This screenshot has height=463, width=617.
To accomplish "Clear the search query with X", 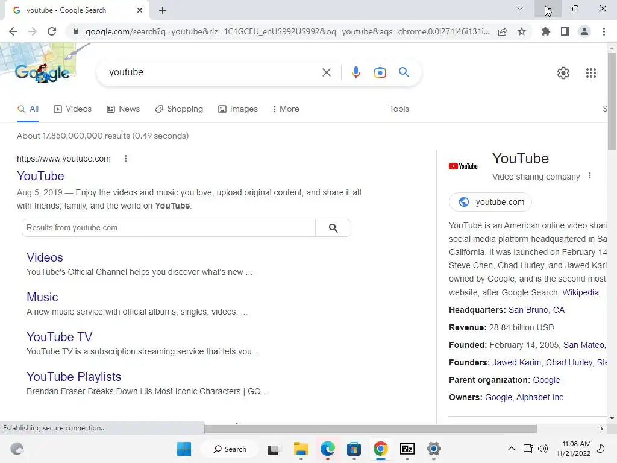I will [x=326, y=72].
